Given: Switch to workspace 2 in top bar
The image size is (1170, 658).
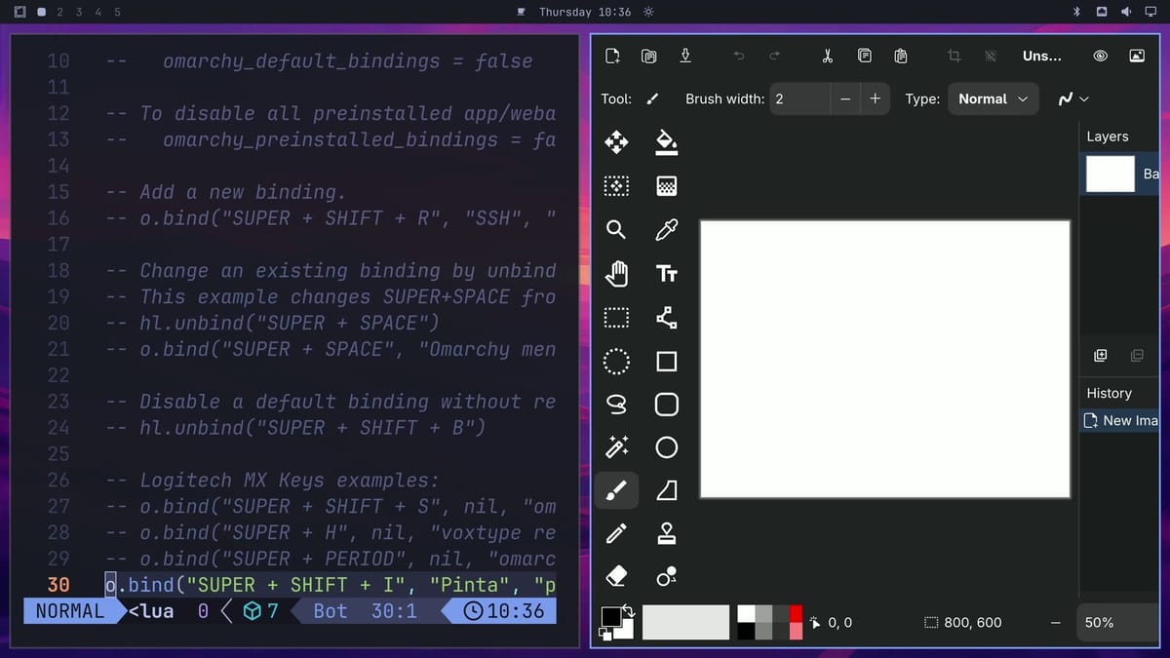Looking at the screenshot, I should [x=60, y=12].
